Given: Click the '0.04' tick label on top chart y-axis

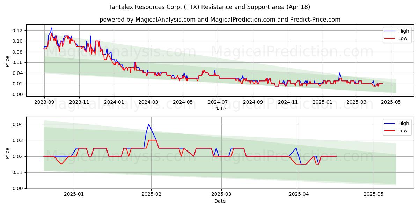Looking at the screenshot, I should coord(18,73).
